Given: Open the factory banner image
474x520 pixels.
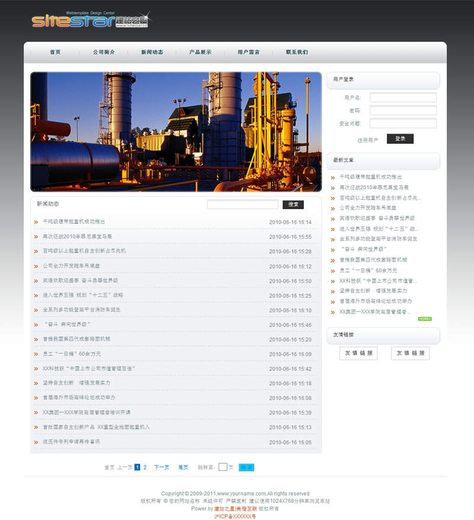Looking at the screenshot, I should (x=175, y=131).
